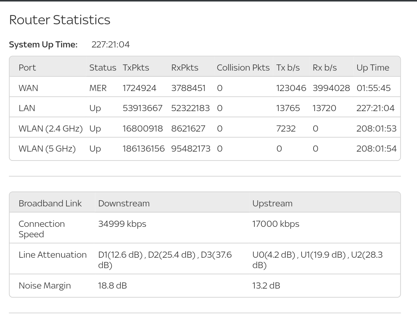Click the WLAN (2.4 GHz) row label

[50, 128]
